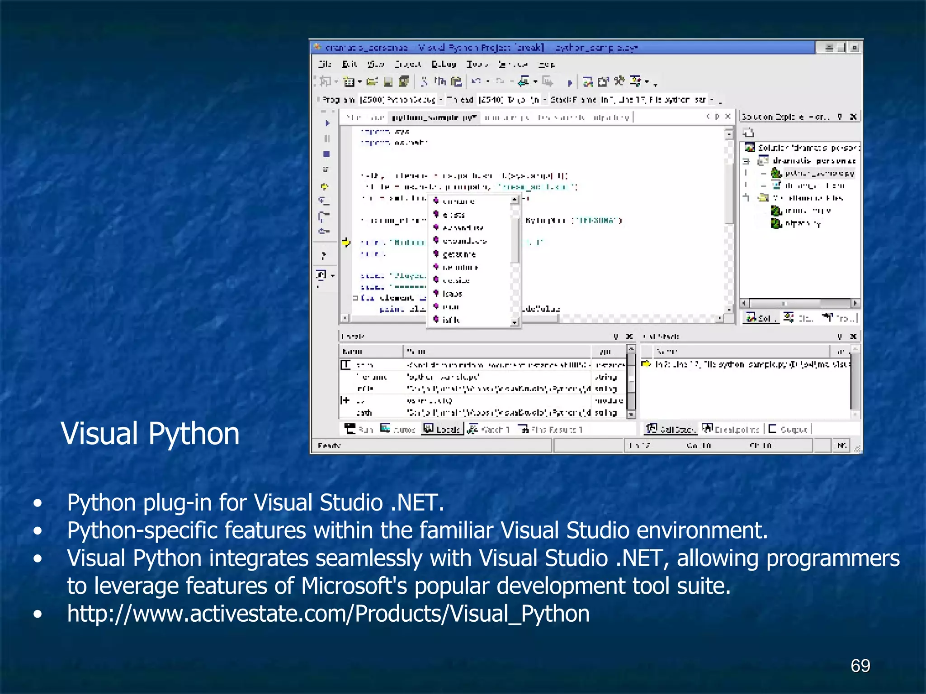
Task: Expand the first row in Locals table
Action: click(x=345, y=365)
